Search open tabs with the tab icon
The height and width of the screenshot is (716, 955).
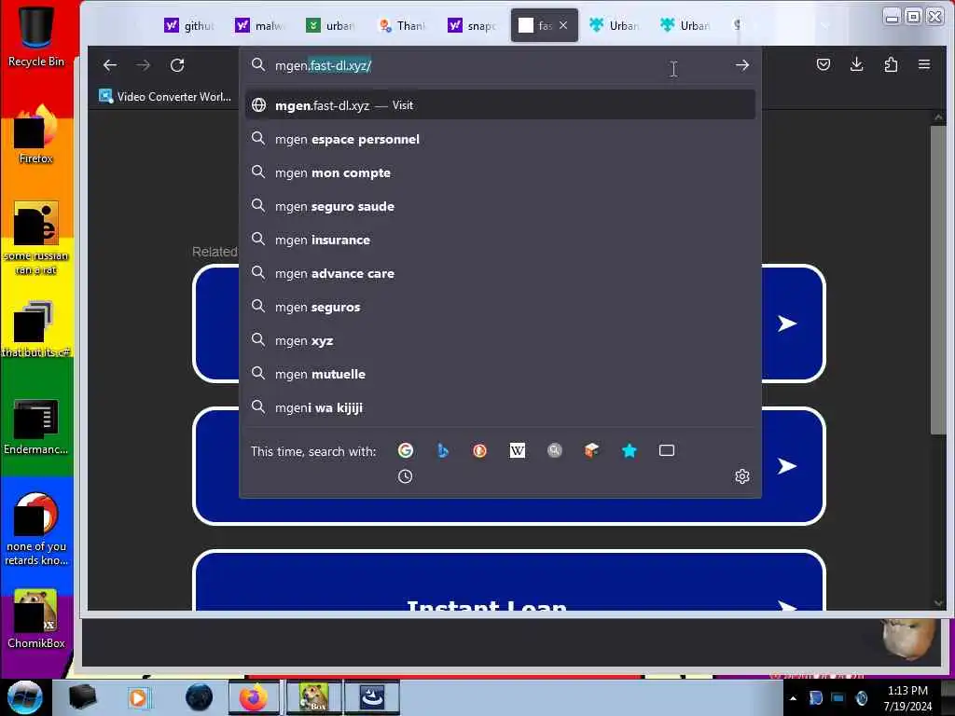pos(666,450)
